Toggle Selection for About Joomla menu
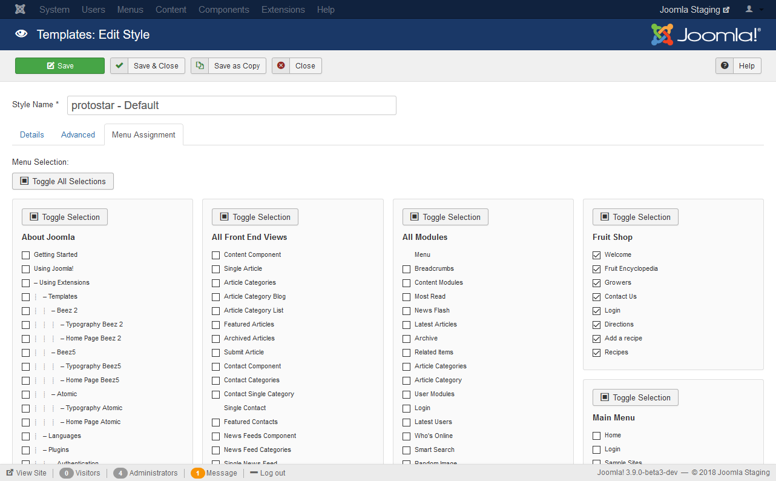This screenshot has height=481, width=776. [x=65, y=217]
